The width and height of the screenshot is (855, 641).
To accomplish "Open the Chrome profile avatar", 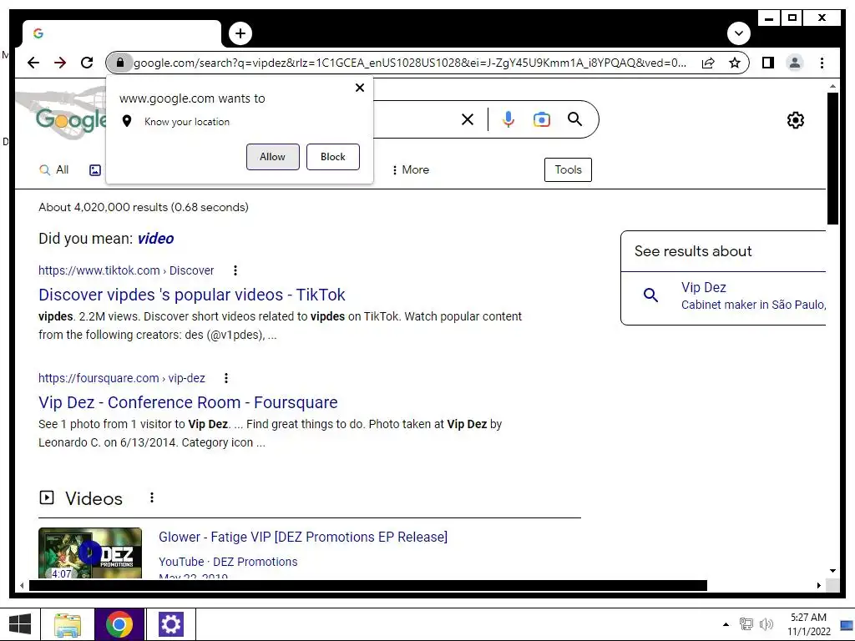I will (x=795, y=63).
